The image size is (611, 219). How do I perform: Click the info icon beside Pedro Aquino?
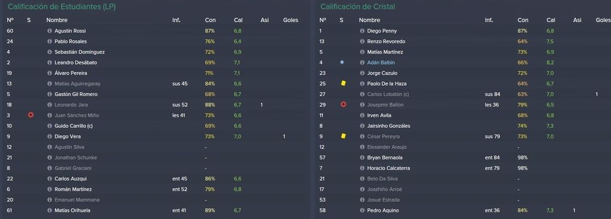coord(362,210)
